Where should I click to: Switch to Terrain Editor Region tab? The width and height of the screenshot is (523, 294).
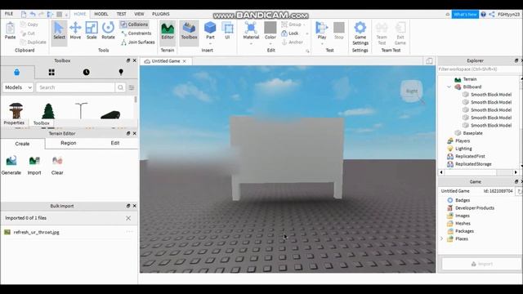(69, 143)
